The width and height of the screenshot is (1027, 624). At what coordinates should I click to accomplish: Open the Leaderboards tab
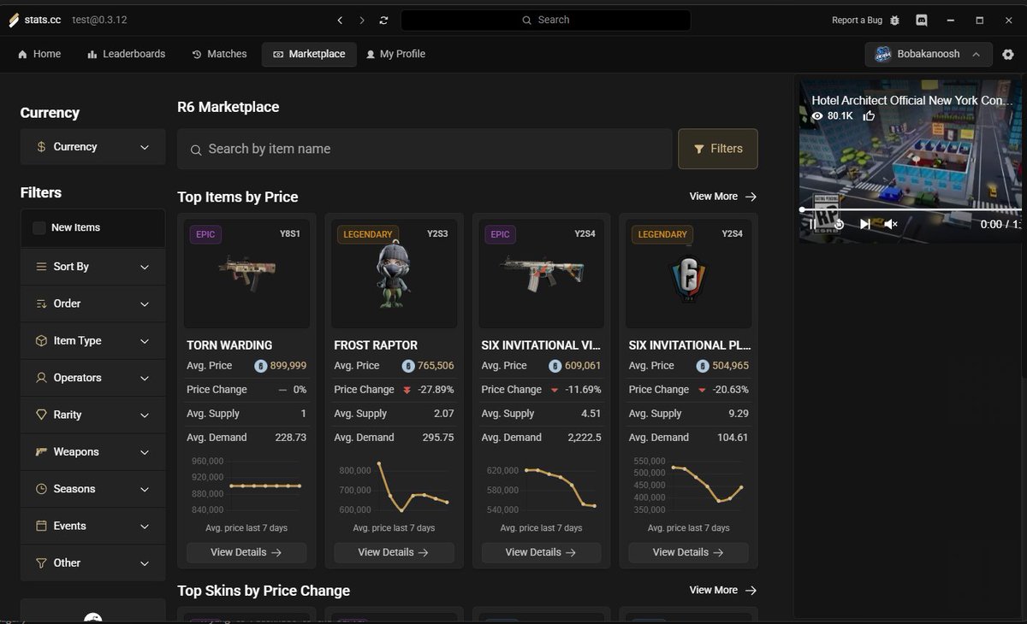(x=127, y=54)
